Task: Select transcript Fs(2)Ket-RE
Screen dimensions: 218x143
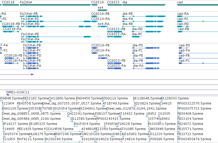Action: (x=30, y=34)
